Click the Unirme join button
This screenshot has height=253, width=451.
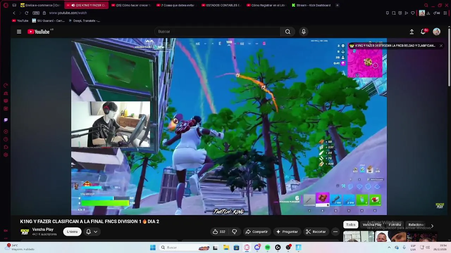tap(72, 232)
